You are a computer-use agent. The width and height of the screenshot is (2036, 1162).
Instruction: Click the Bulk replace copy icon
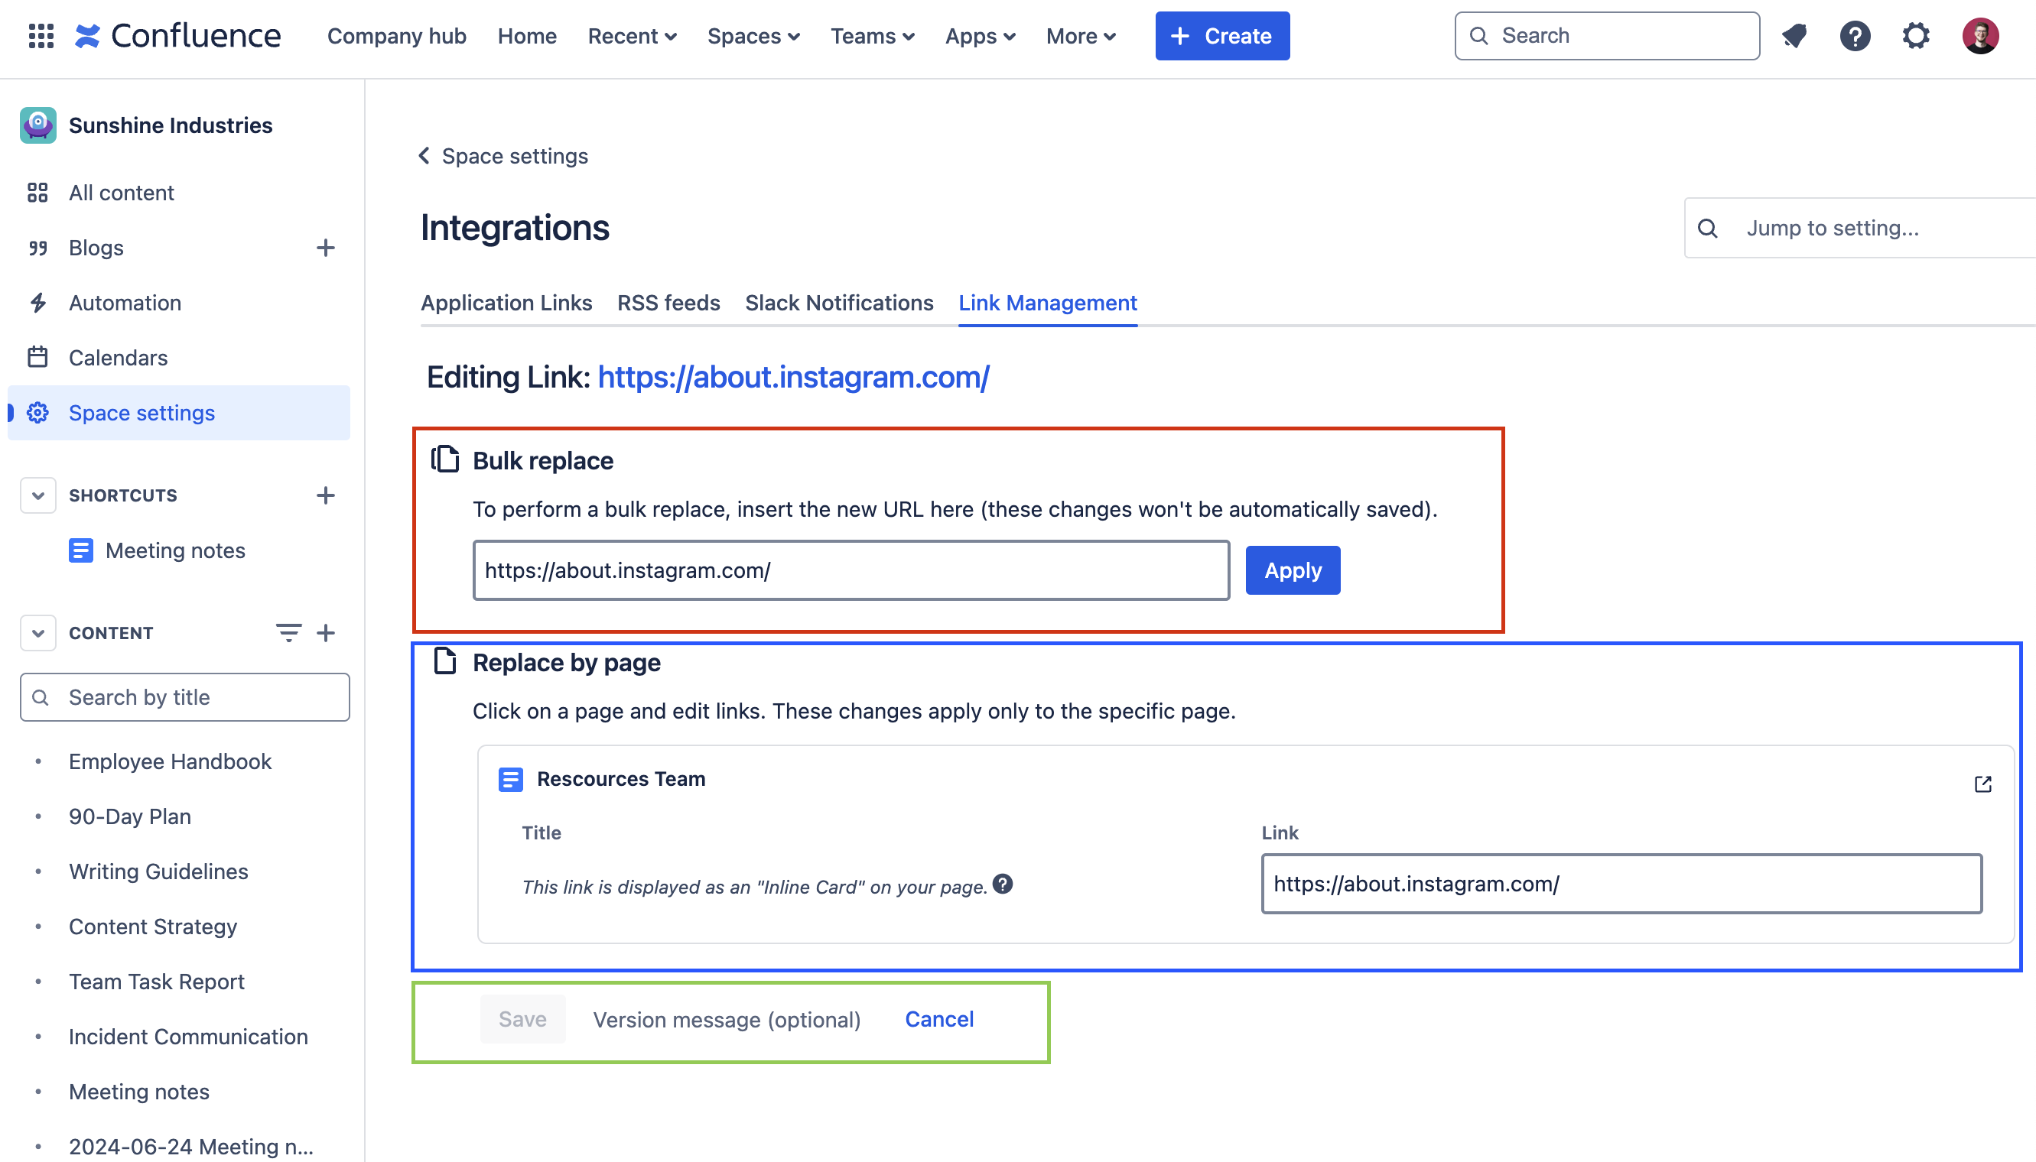tap(444, 459)
